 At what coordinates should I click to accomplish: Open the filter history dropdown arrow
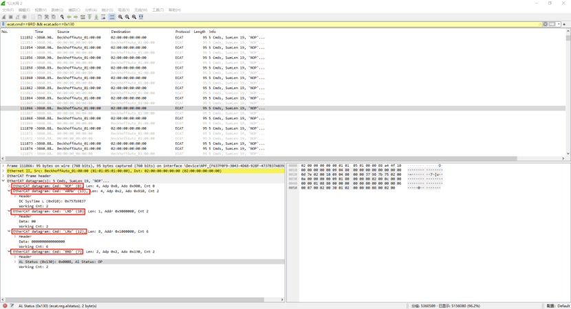[x=559, y=24]
